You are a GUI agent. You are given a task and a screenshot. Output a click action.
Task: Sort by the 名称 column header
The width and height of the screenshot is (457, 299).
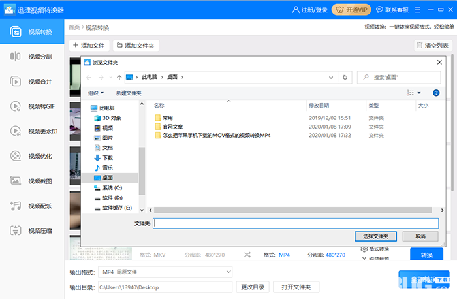pos(159,106)
